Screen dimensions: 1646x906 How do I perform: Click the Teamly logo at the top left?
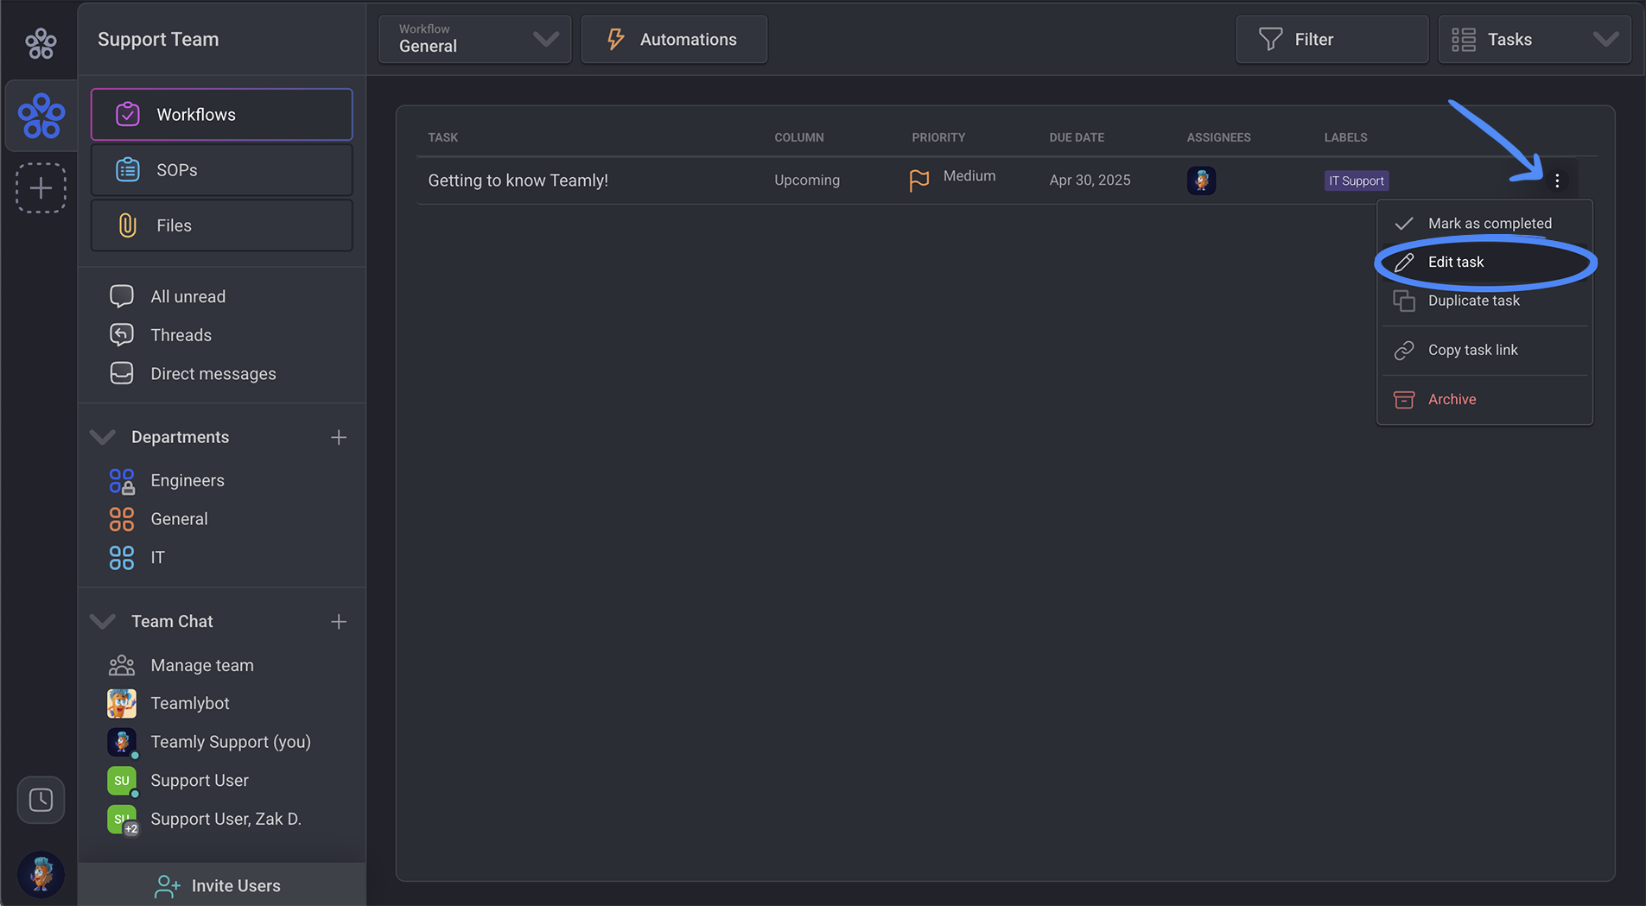[41, 42]
